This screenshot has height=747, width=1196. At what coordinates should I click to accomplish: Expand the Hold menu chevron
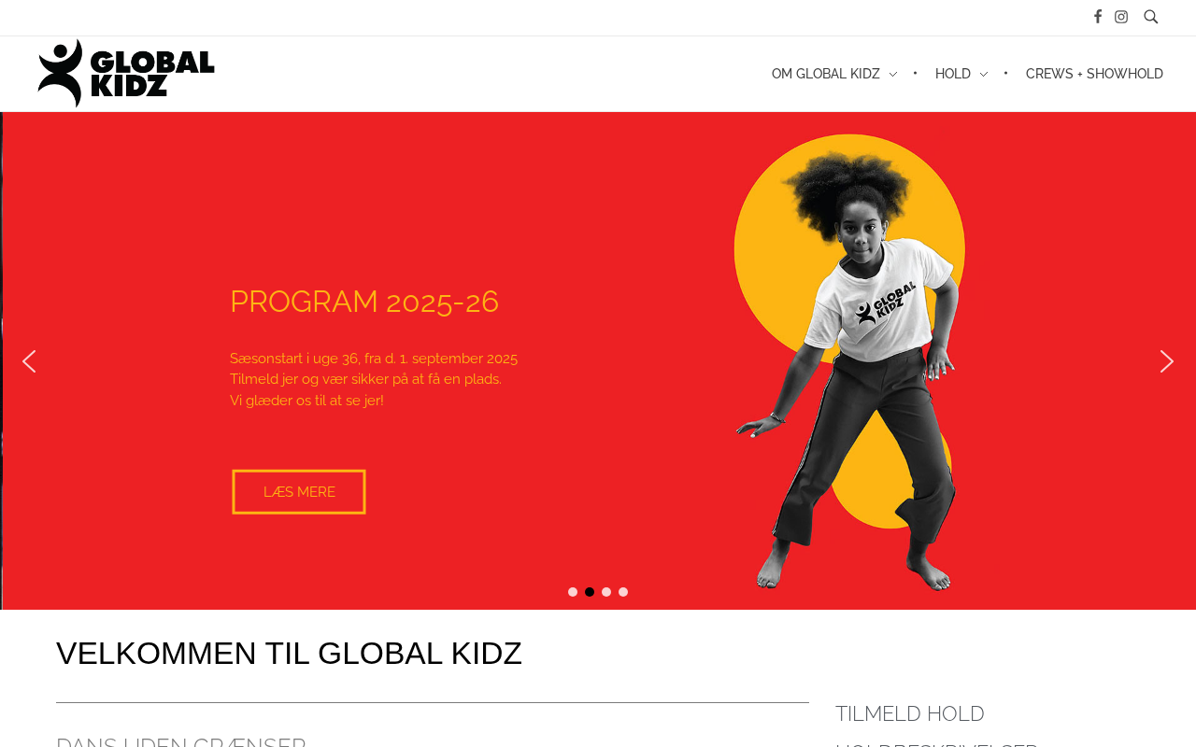pyautogui.click(x=983, y=75)
